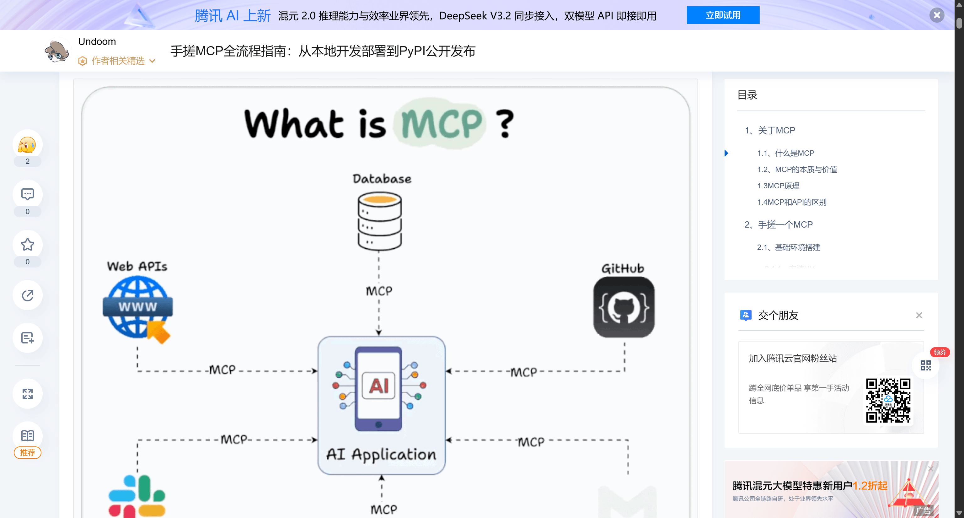Open 1.2、MCP的本质与价值 link
The height and width of the screenshot is (518, 964).
click(797, 170)
